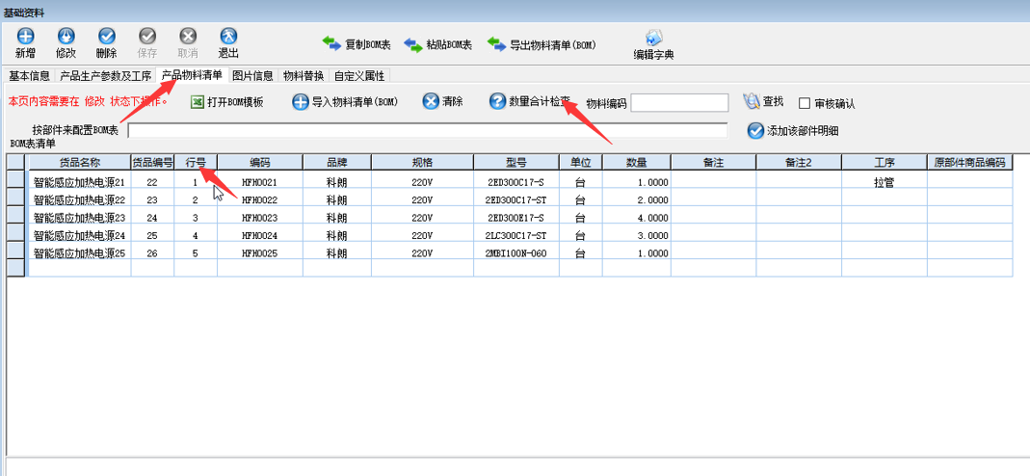Open the 图片信息 tab
1030x476 pixels.
pos(252,76)
